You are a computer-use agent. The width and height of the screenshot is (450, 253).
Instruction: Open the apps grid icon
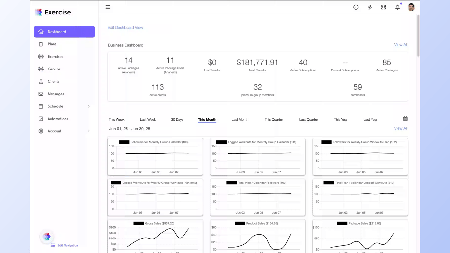(383, 7)
